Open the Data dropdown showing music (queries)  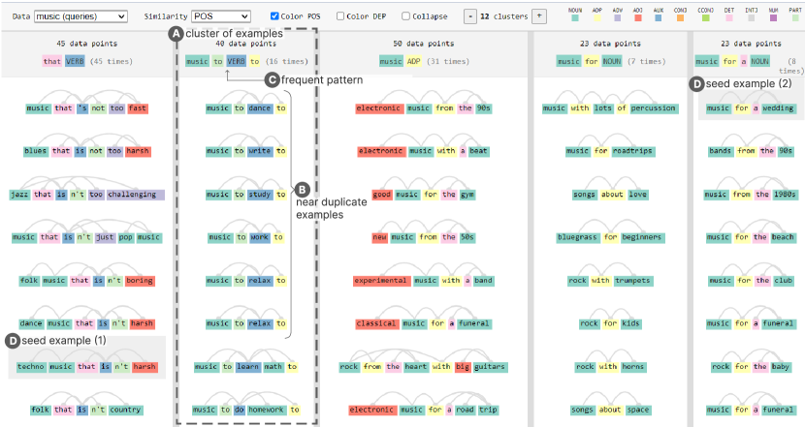80,16
